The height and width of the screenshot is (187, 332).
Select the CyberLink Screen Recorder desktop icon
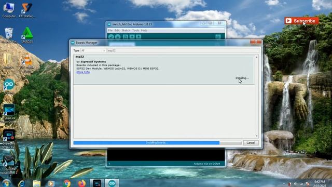pos(9,139)
